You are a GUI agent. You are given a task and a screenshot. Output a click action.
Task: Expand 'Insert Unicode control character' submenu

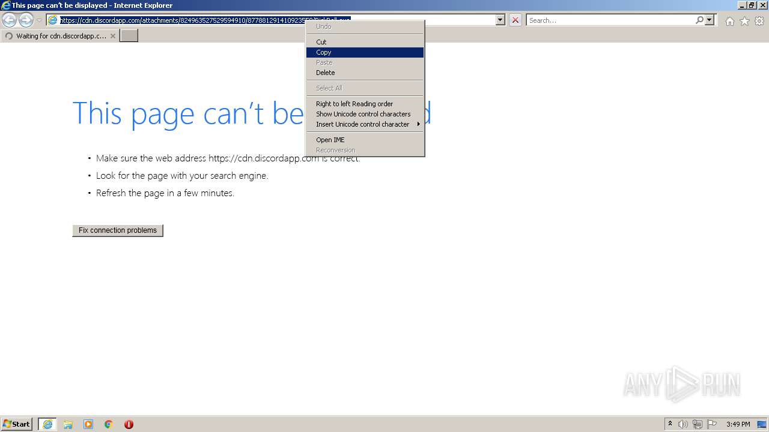[x=365, y=124]
